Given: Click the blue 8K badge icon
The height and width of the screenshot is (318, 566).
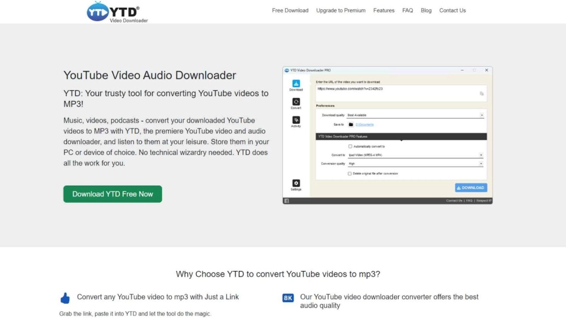Looking at the screenshot, I should click(x=287, y=298).
